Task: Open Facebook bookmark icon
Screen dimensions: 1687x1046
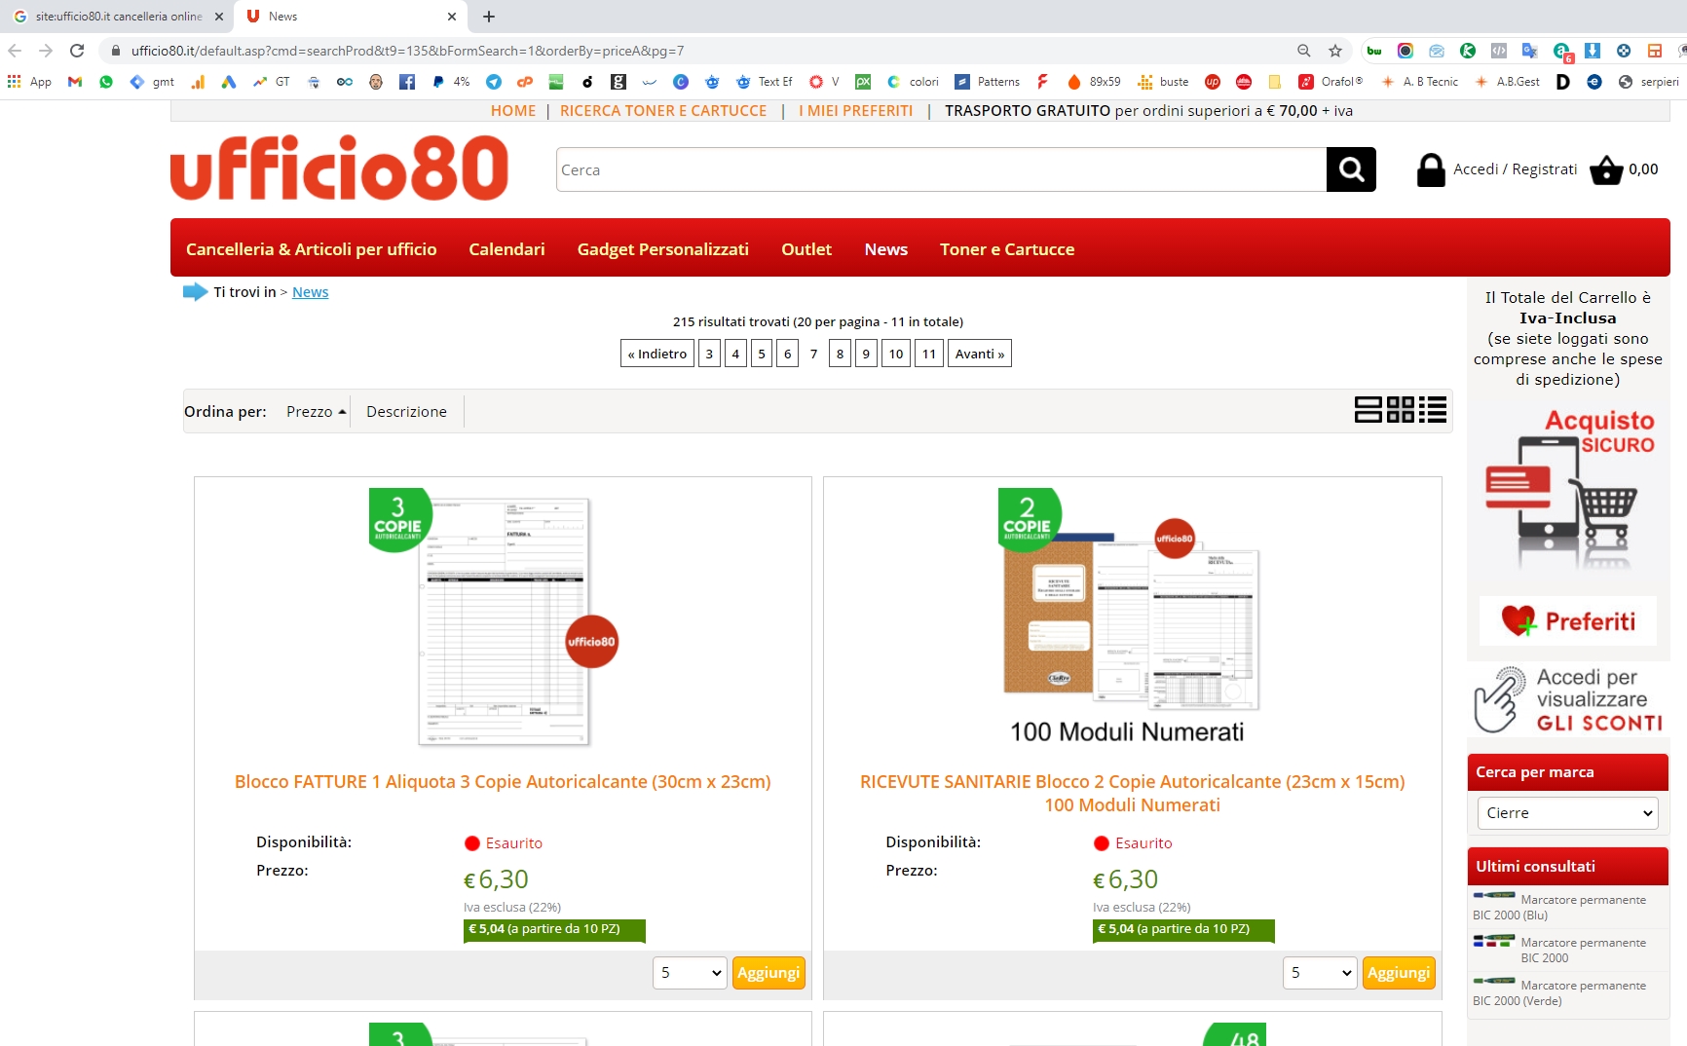Action: [407, 82]
